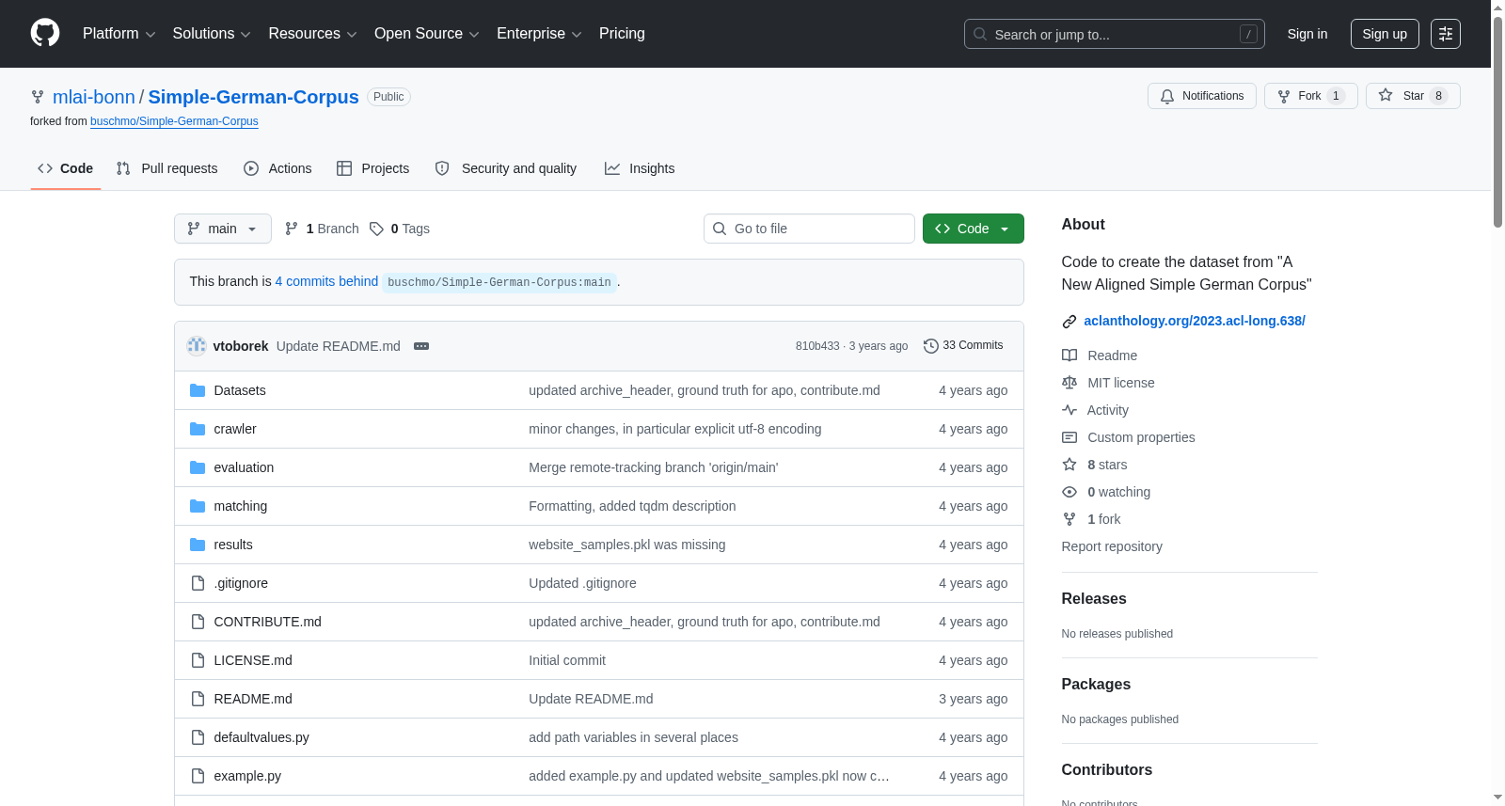Expand the Resources menu
The image size is (1505, 806).
(312, 34)
